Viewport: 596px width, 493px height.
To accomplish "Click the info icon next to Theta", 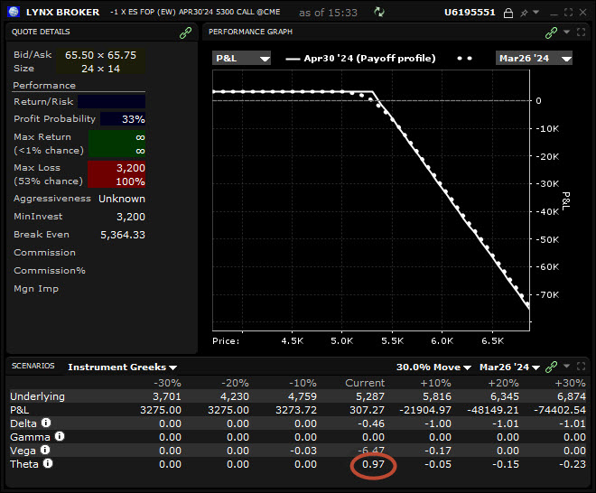I will (x=49, y=463).
